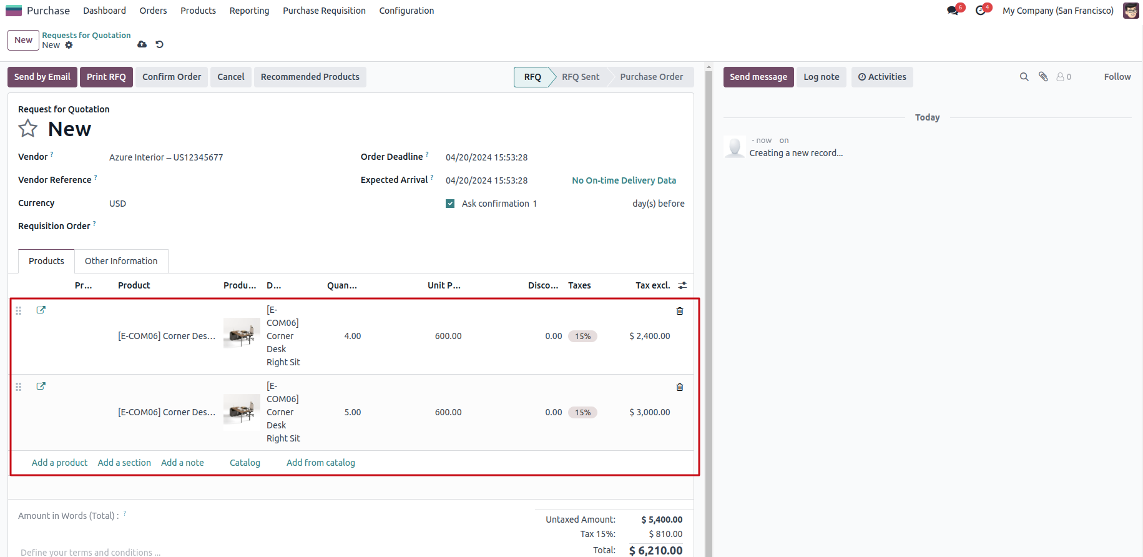Open the chatter search icon
1143x557 pixels.
(1024, 77)
